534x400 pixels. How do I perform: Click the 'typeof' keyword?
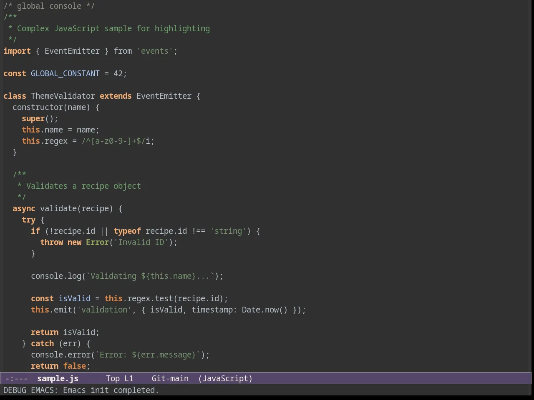(127, 231)
